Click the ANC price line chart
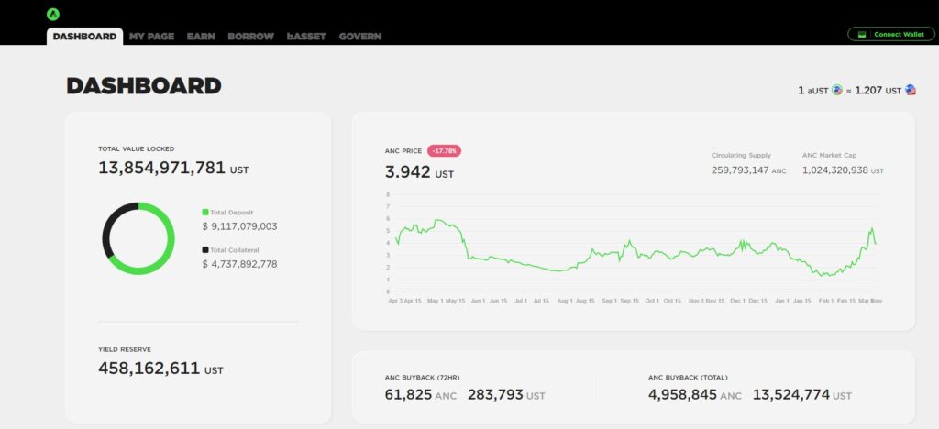The image size is (939, 429). (x=634, y=248)
